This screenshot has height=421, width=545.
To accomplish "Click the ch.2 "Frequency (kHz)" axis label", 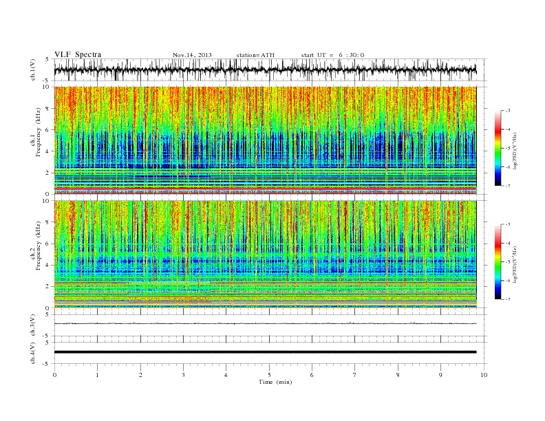I will [39, 245].
